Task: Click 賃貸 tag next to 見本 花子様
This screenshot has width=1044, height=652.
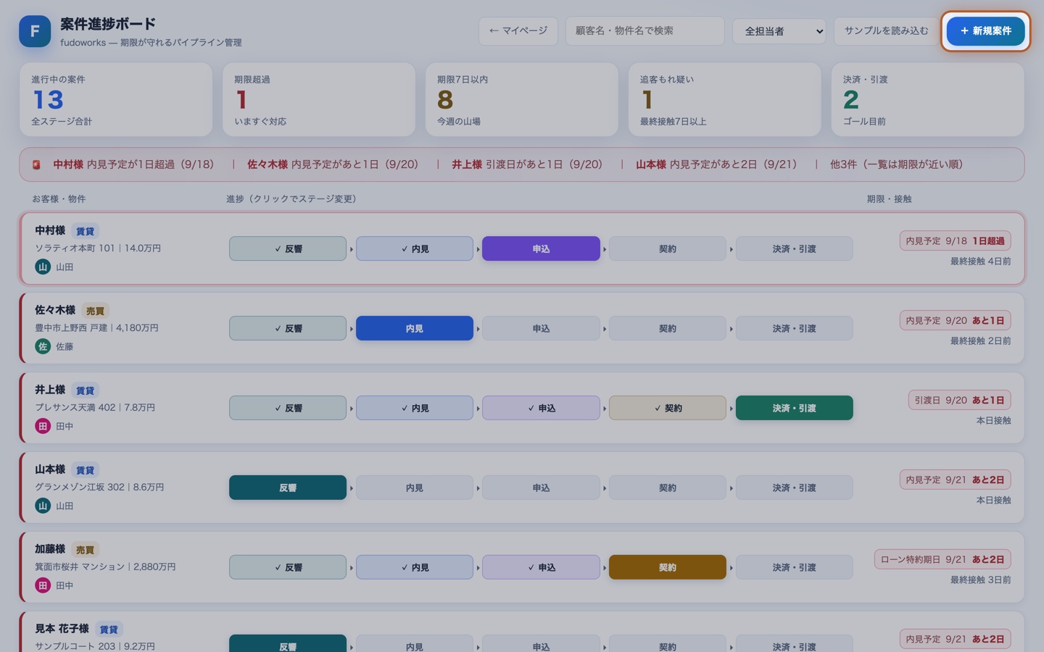Action: click(x=108, y=630)
